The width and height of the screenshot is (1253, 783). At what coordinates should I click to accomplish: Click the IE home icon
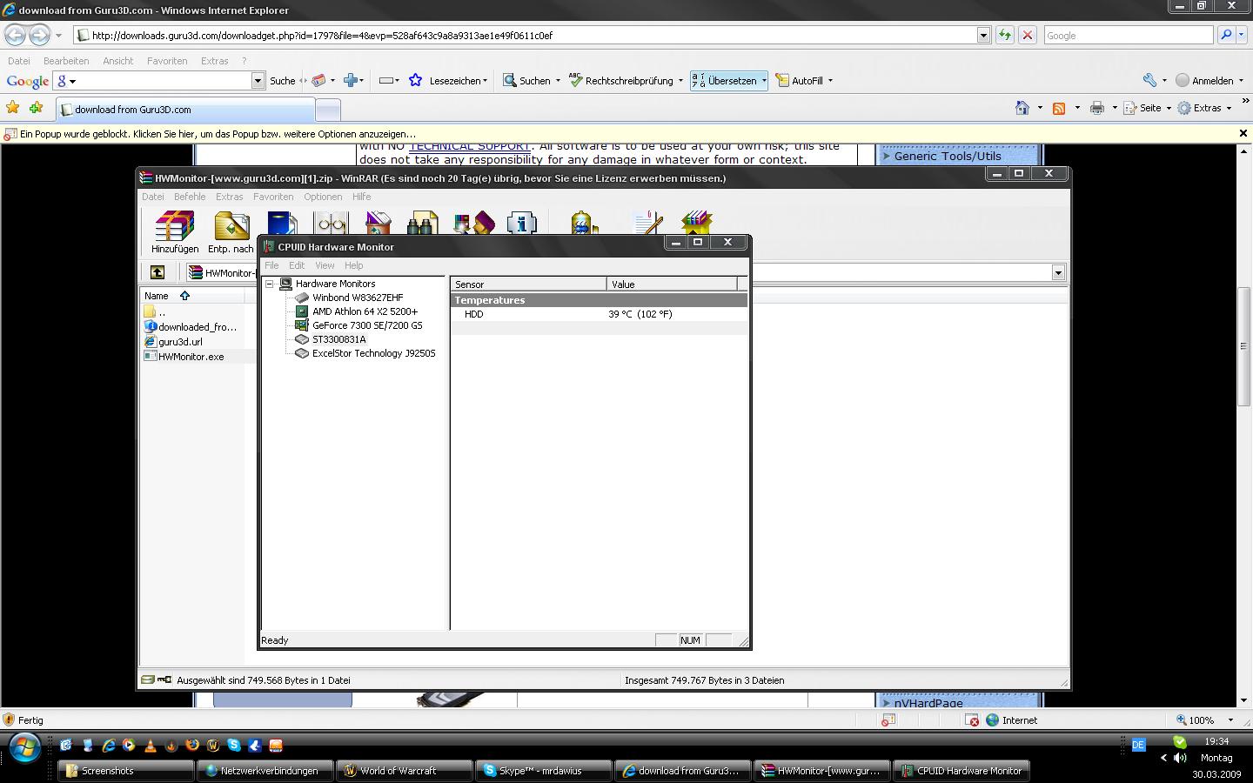tap(1023, 108)
